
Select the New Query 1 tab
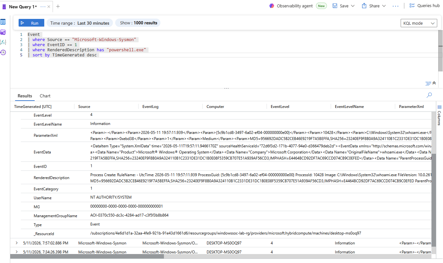click(x=22, y=7)
